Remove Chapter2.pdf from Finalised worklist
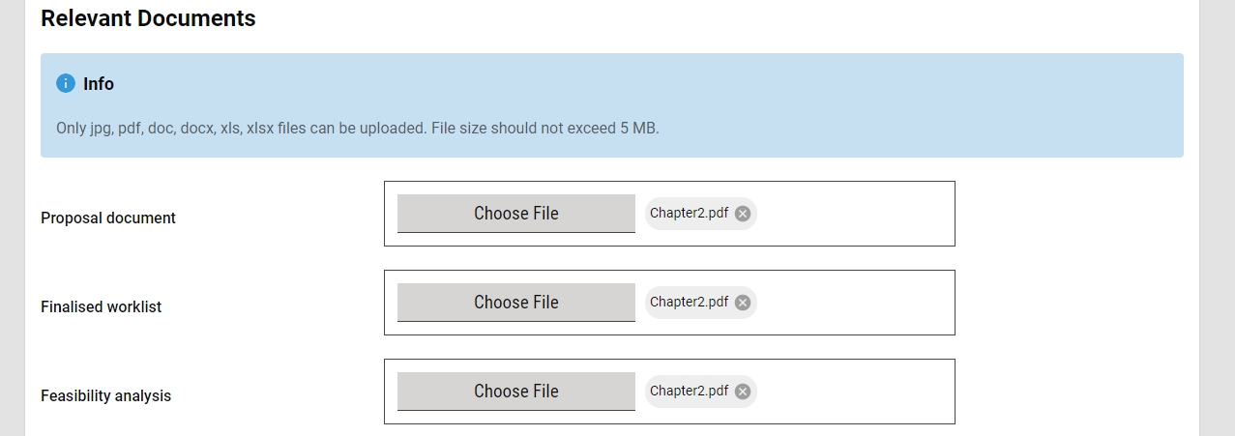This screenshot has height=436, width=1235. pyautogui.click(x=743, y=303)
